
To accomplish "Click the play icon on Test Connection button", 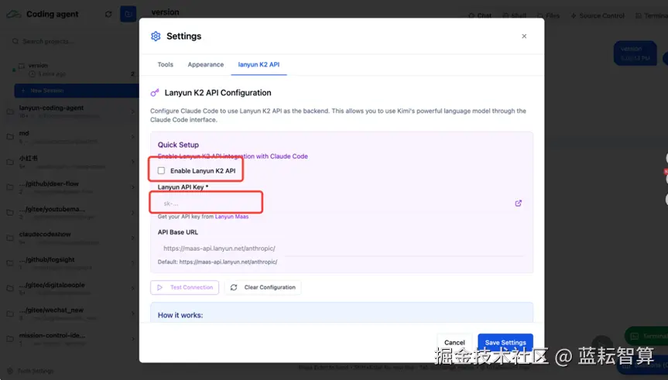I will pos(159,287).
